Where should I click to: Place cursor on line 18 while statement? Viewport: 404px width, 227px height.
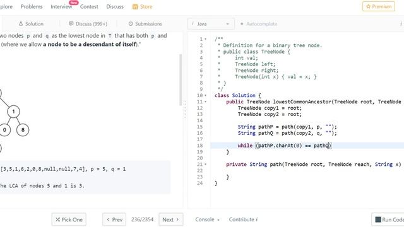coord(285,146)
